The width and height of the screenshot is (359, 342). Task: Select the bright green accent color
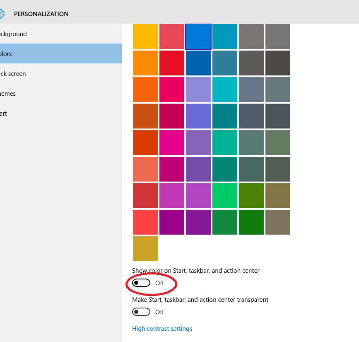225,196
